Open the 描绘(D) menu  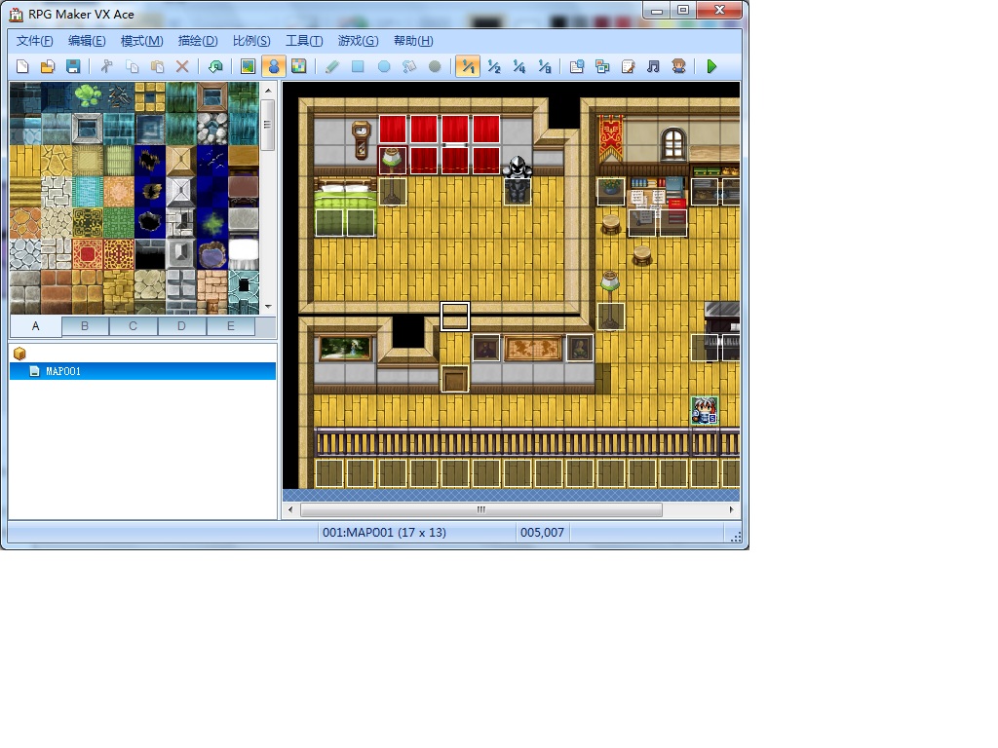coord(198,41)
